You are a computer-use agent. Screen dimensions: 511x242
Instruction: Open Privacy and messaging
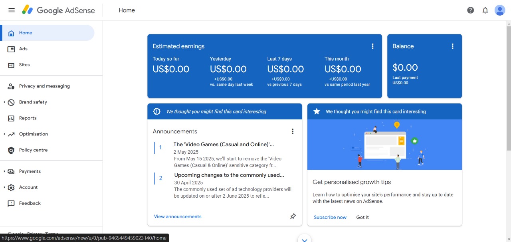(x=48, y=86)
